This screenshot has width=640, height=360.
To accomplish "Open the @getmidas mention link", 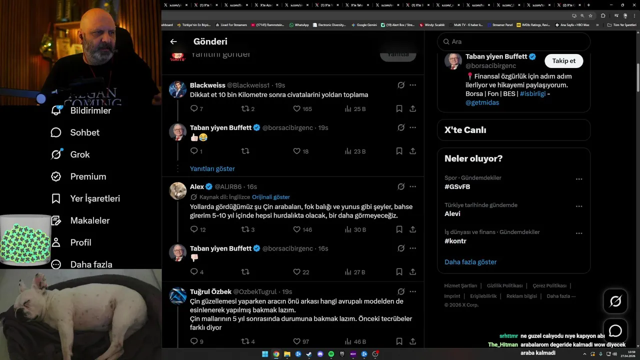I will [482, 102].
